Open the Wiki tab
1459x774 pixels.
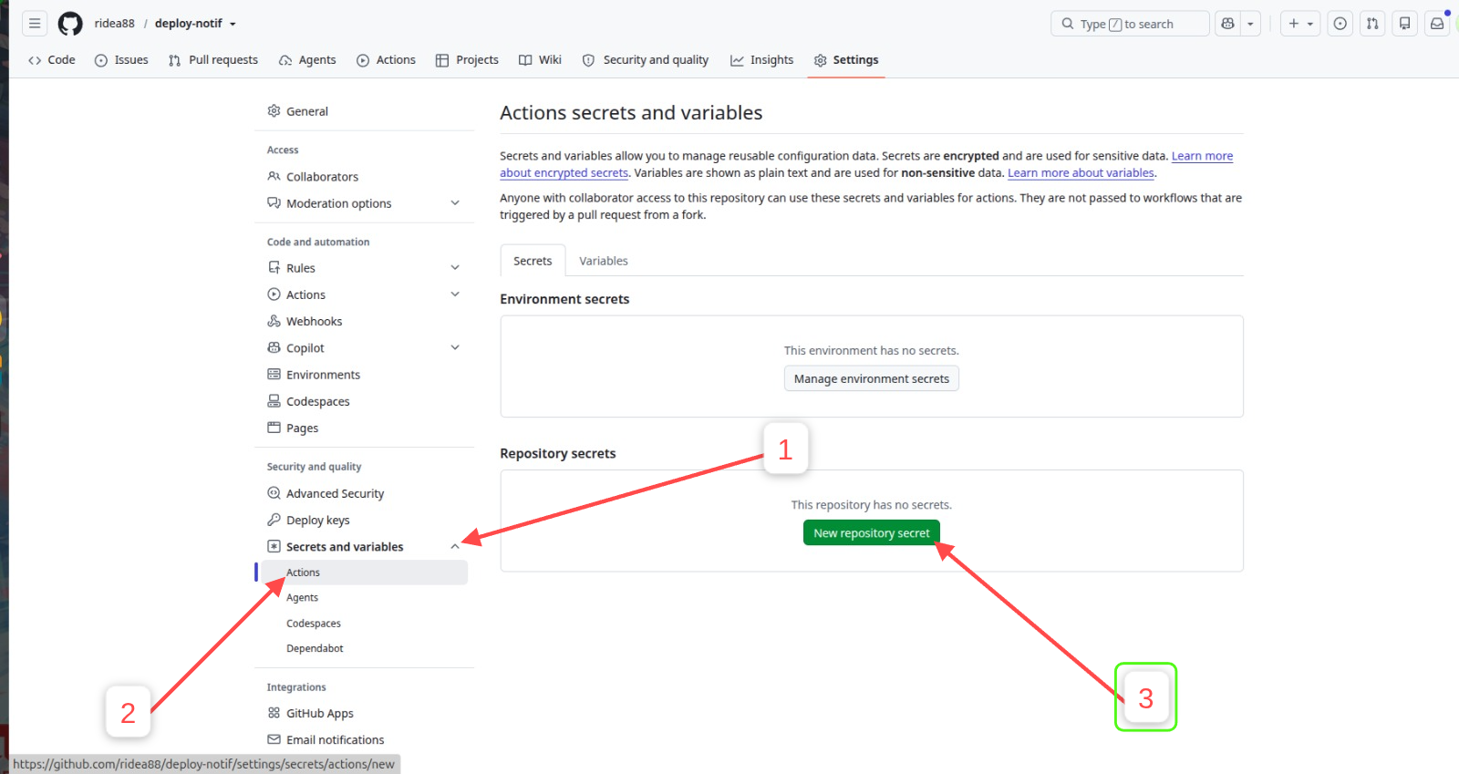(x=540, y=60)
